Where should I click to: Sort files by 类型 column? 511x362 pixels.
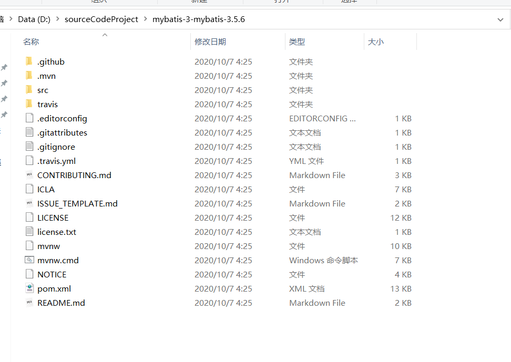pos(297,42)
